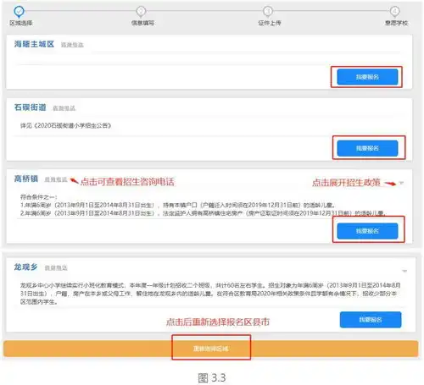The height and width of the screenshot is (385, 424).
Task: Toggle the 龙观乡 policy chevron
Action: coord(404,271)
